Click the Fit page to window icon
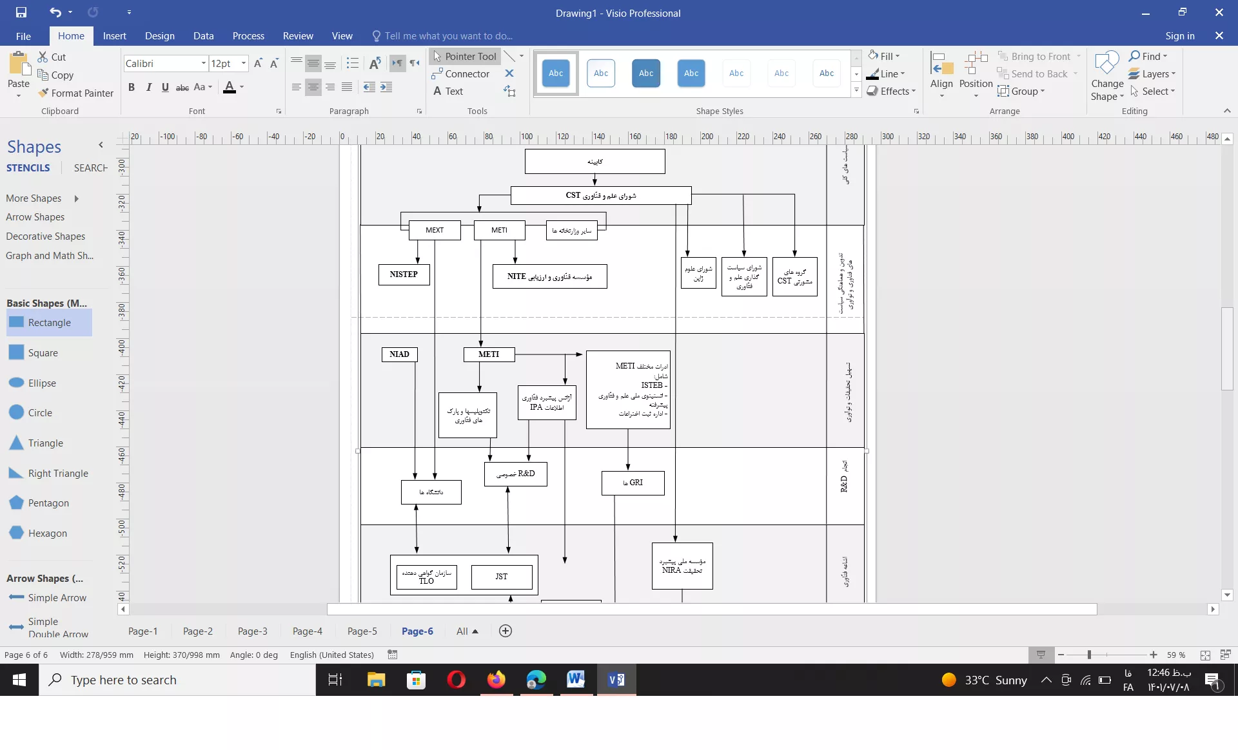The height and width of the screenshot is (750, 1238). coord(1205,655)
